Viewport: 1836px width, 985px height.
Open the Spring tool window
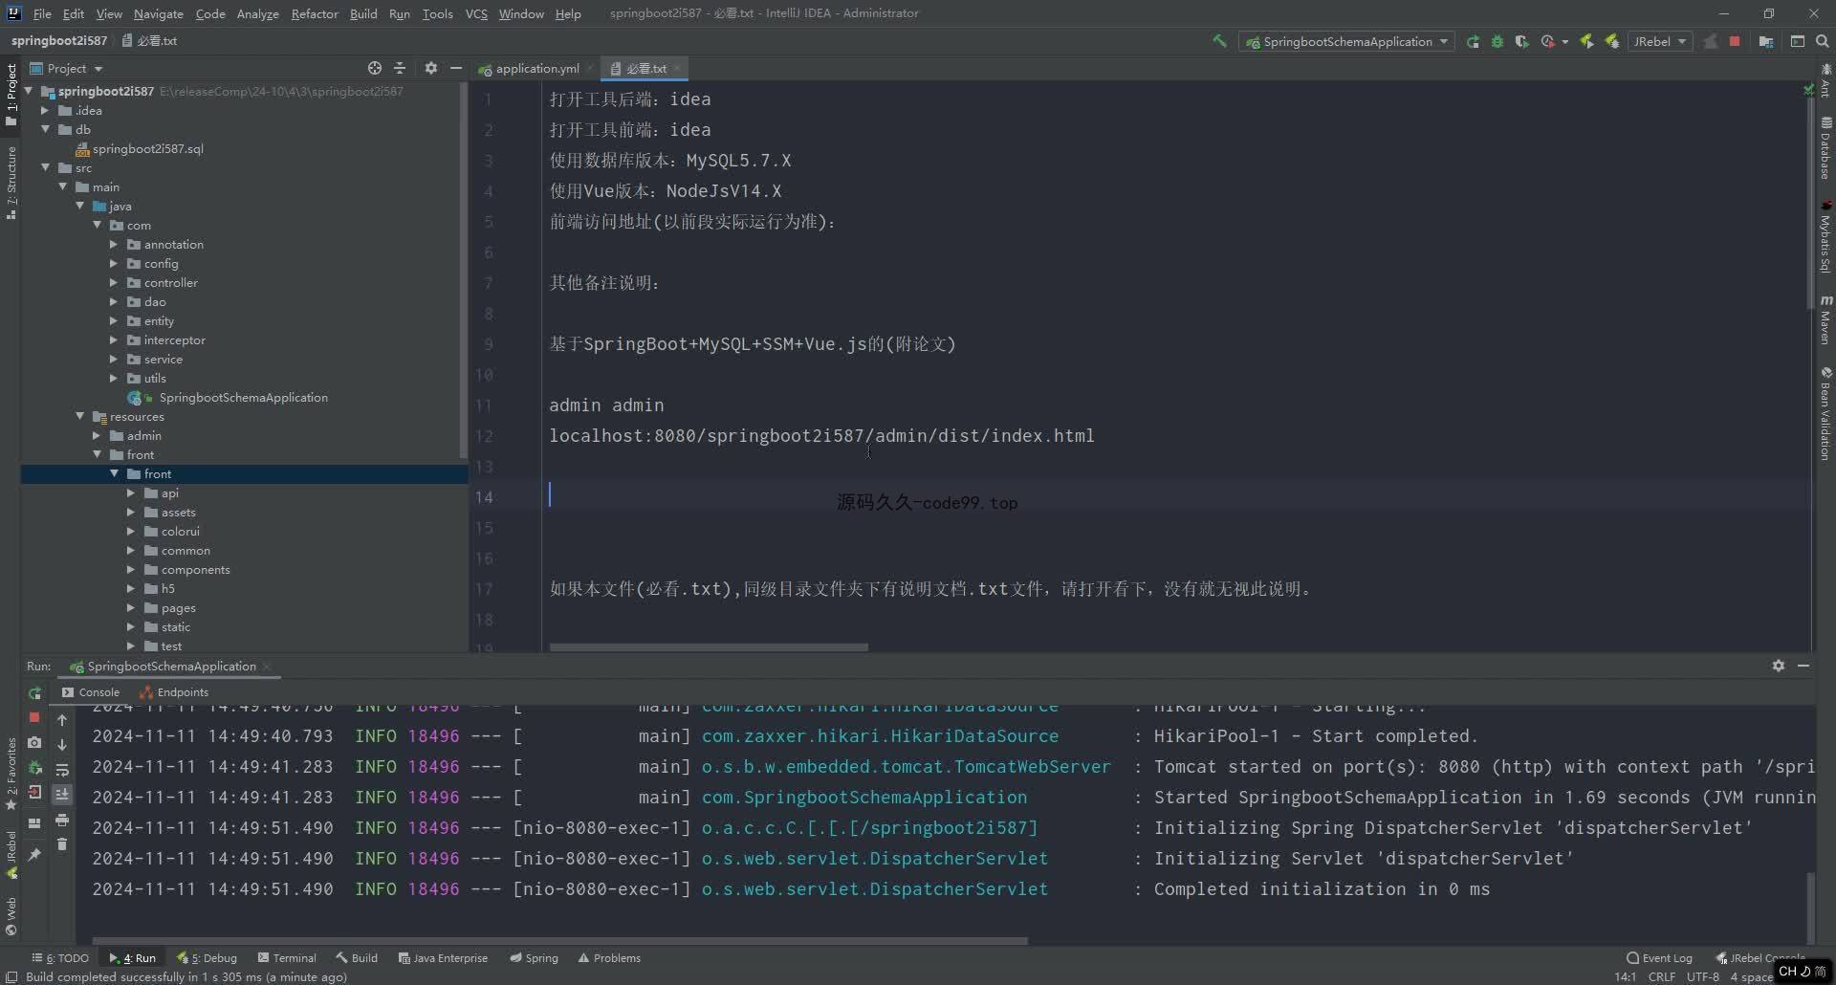(x=534, y=957)
